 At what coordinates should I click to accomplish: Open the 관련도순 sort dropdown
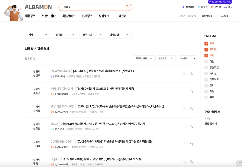click(x=165, y=59)
